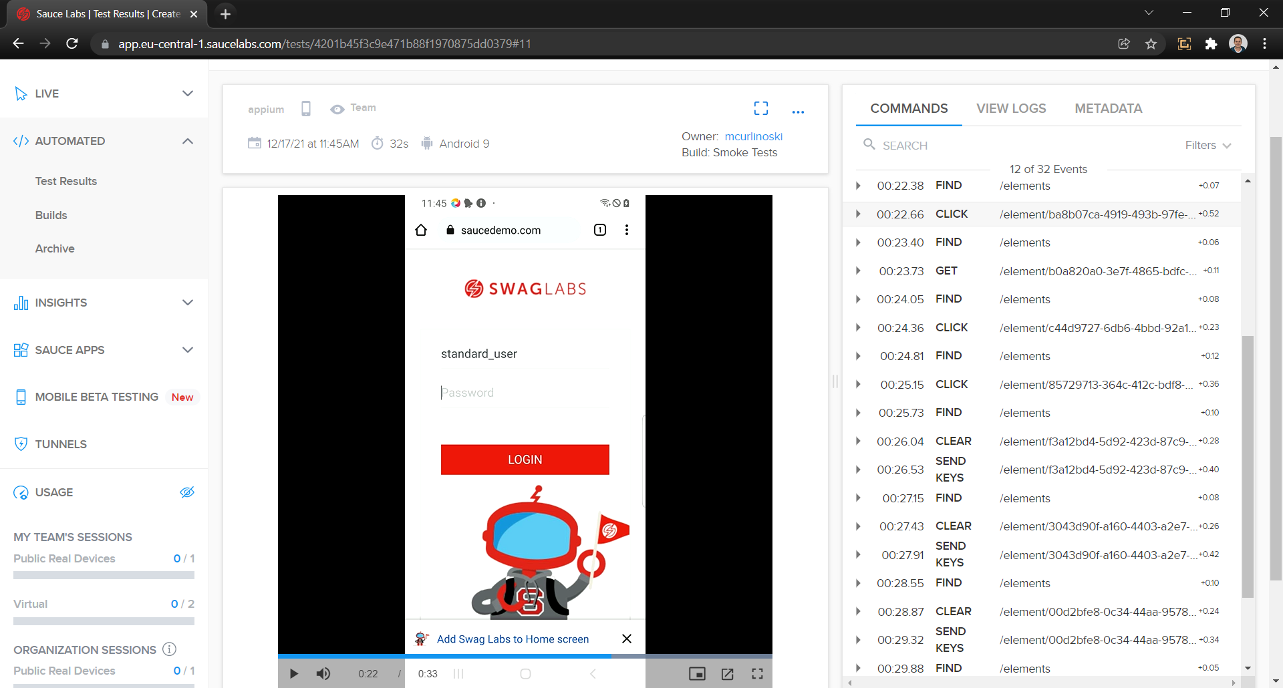This screenshot has width=1283, height=688.
Task: Click the search magnifier icon in Commands
Action: click(869, 144)
